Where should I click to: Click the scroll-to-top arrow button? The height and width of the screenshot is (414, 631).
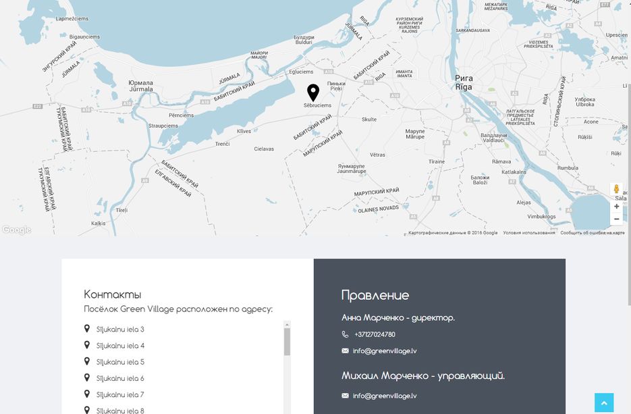(604, 403)
